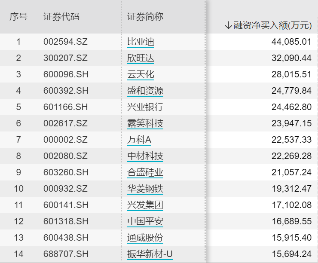Sort by the 融资净买入额(万元) column header

click(x=272, y=25)
